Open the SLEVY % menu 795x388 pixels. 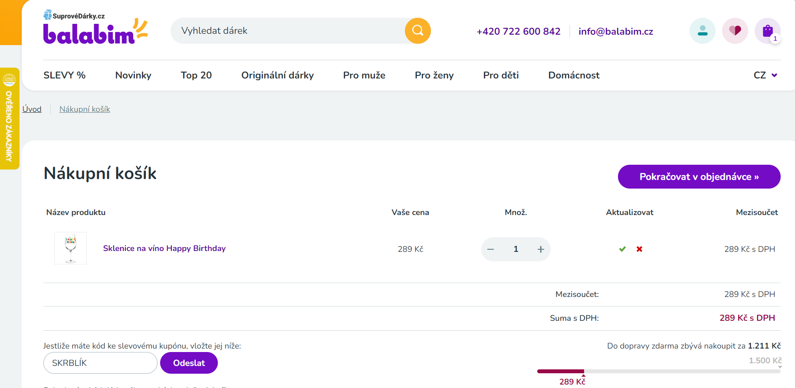point(64,75)
